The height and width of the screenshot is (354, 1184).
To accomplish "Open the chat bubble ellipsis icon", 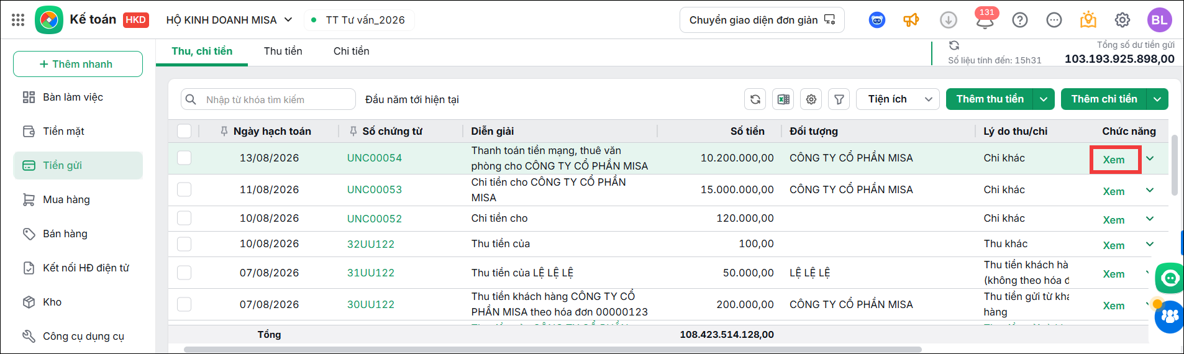I will coord(1054,20).
